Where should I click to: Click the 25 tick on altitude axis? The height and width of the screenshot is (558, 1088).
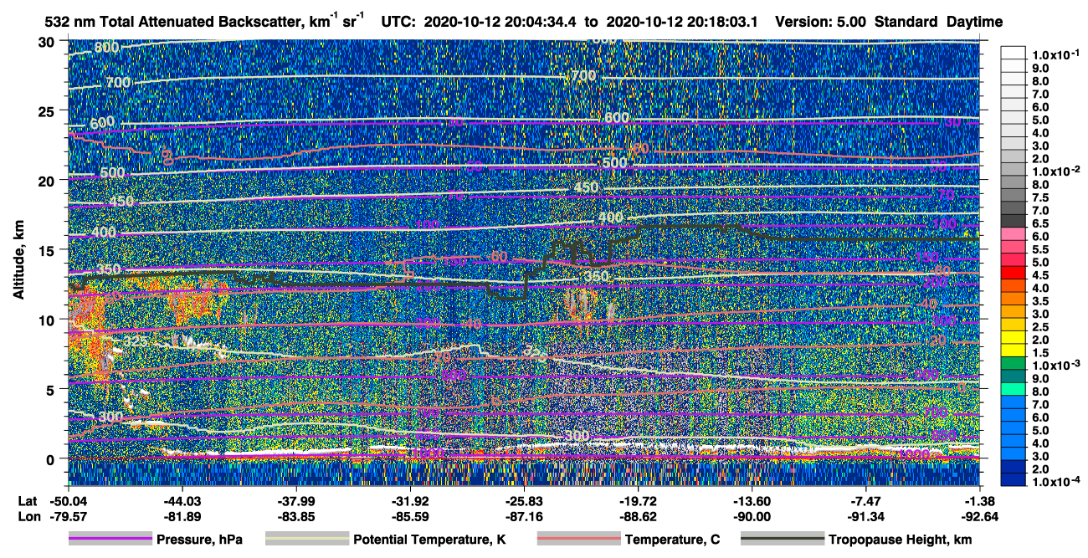coord(48,111)
